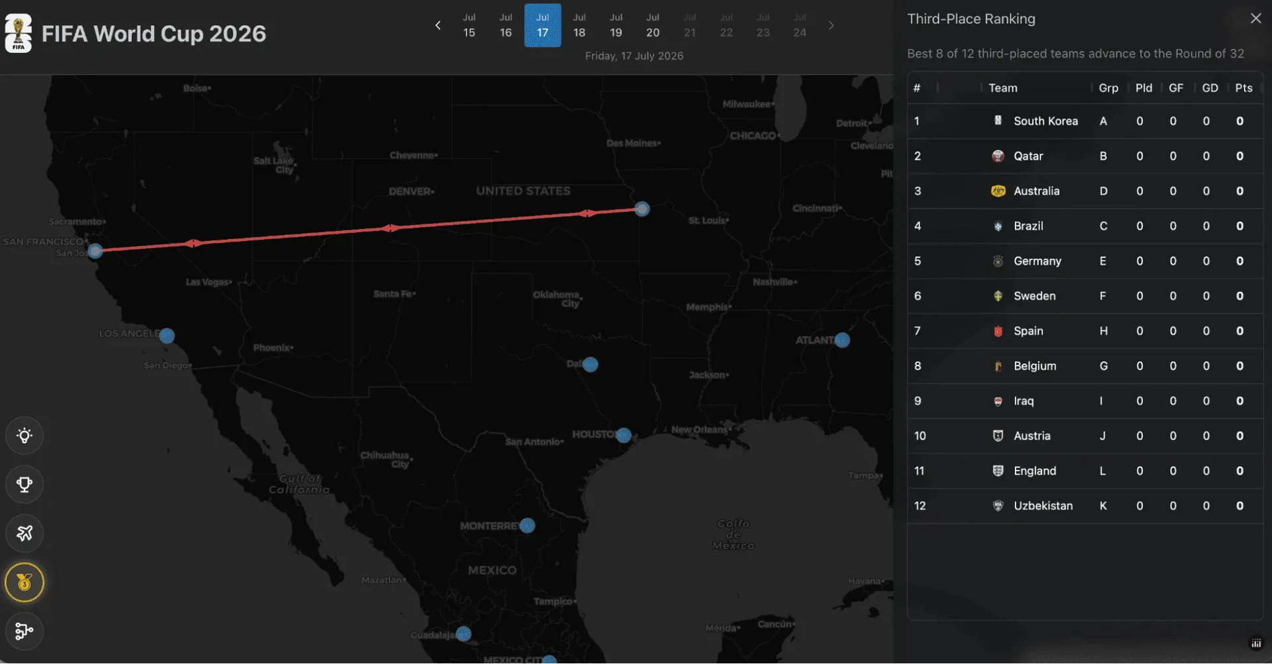Click the Brazil team crest
This screenshot has width=1272, height=664.
(998, 226)
